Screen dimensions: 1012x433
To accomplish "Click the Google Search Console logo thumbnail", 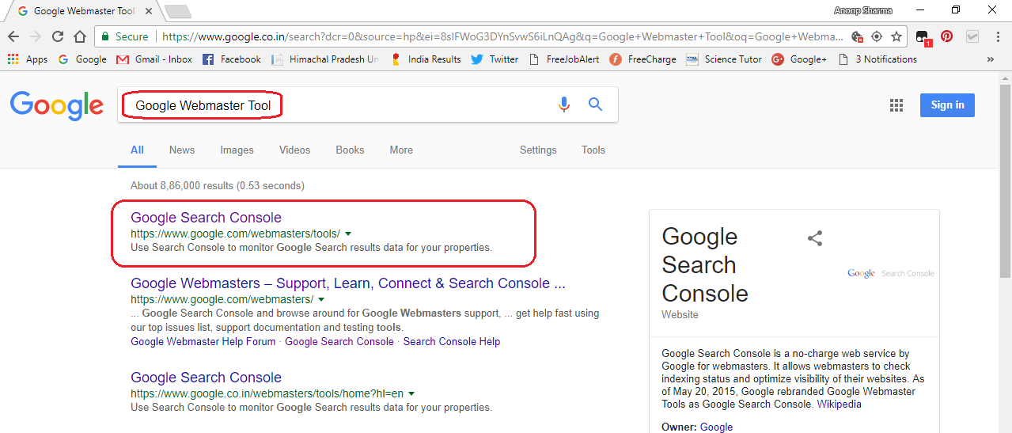I will coord(891,273).
